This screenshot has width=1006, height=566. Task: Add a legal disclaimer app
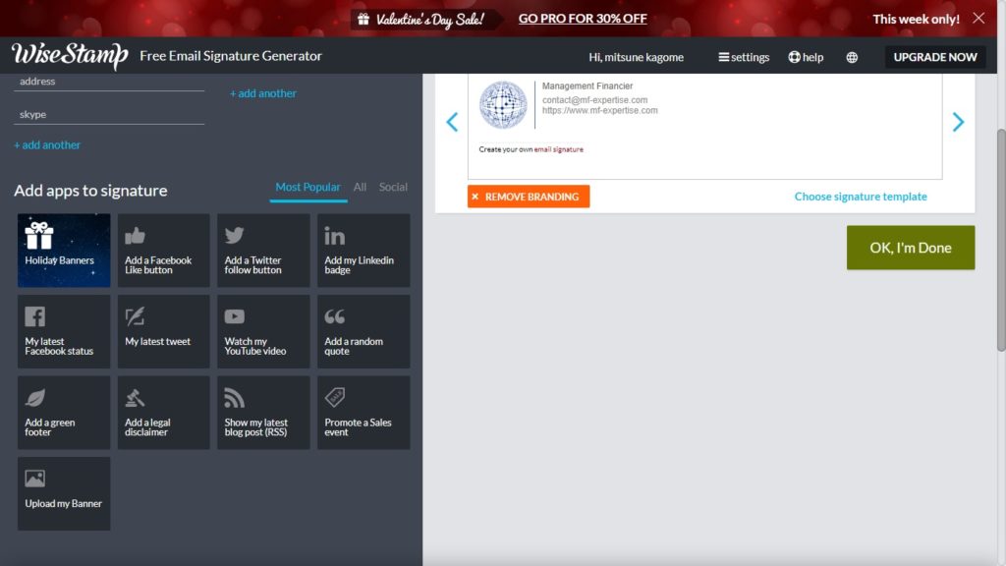pyautogui.click(x=164, y=413)
